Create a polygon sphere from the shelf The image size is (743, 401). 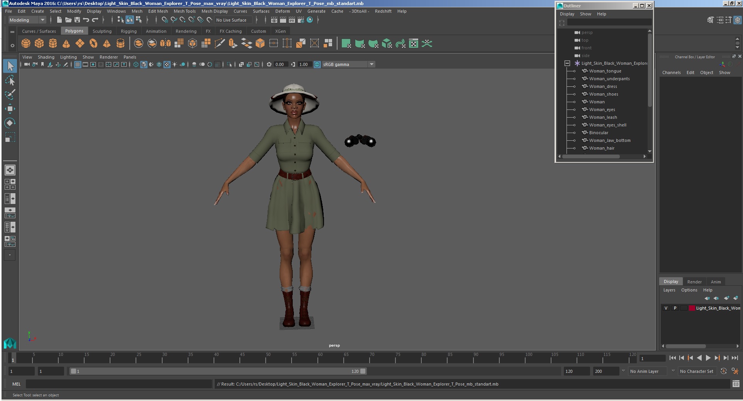[26, 44]
